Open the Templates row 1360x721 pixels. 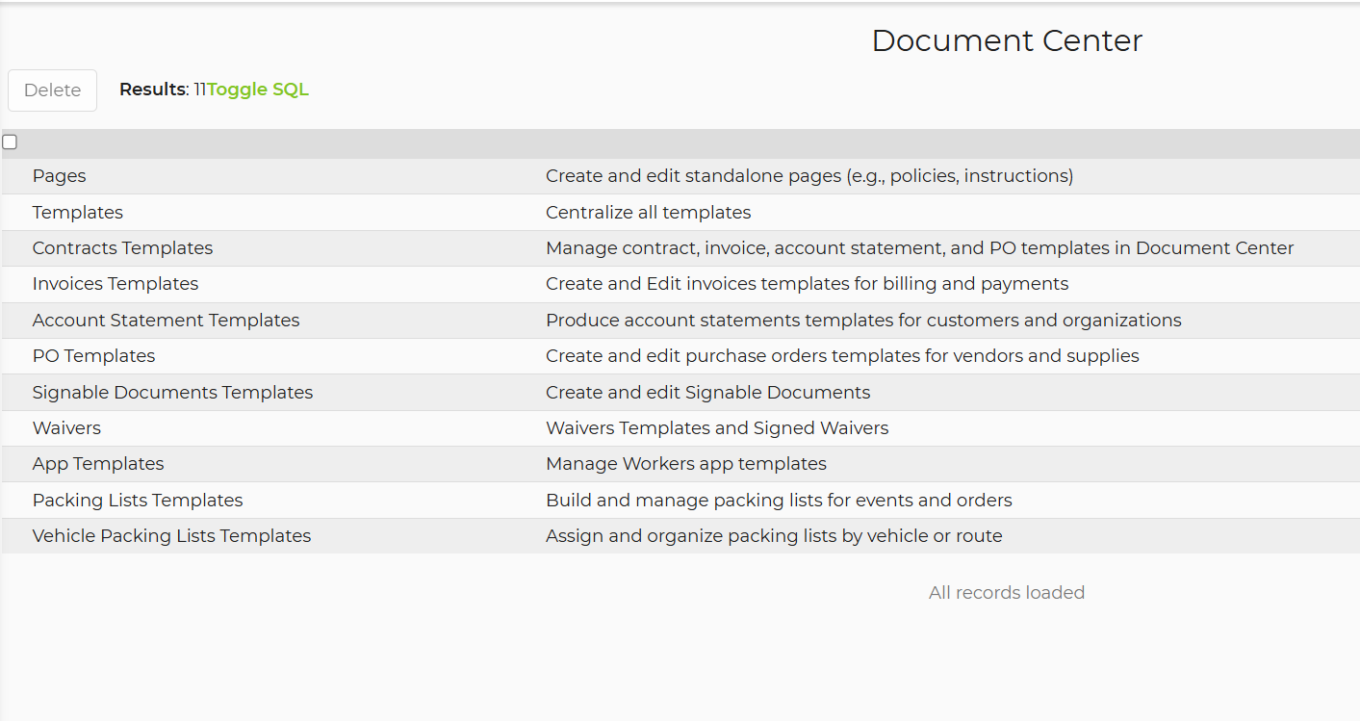(78, 213)
